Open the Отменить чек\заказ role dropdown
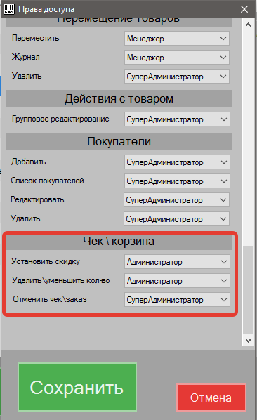The image size is (257, 420). pos(177,300)
